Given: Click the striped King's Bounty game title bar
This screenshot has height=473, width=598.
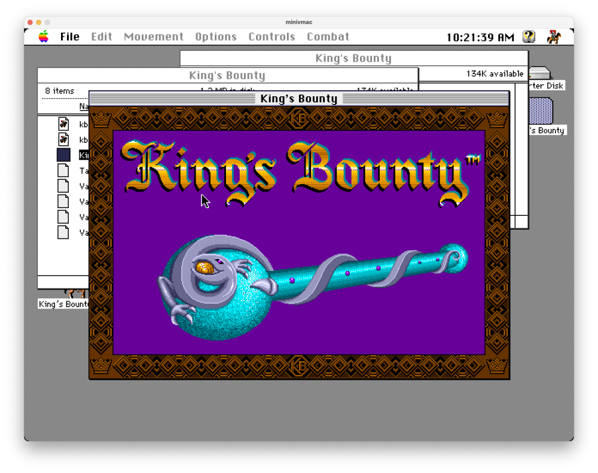Looking at the screenshot, I should (299, 99).
